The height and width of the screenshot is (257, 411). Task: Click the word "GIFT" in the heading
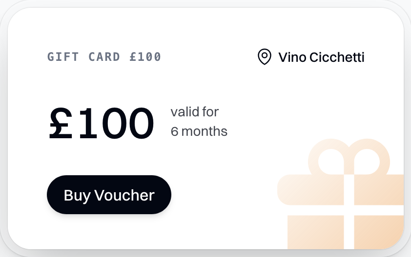63,57
